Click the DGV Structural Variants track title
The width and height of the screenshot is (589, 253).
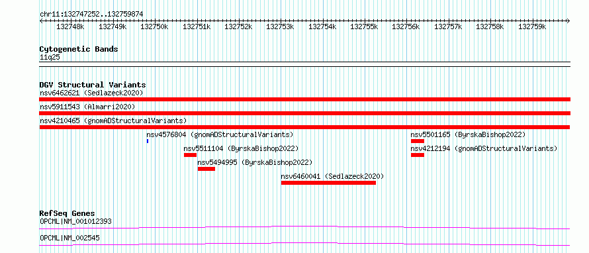pyautogui.click(x=93, y=85)
